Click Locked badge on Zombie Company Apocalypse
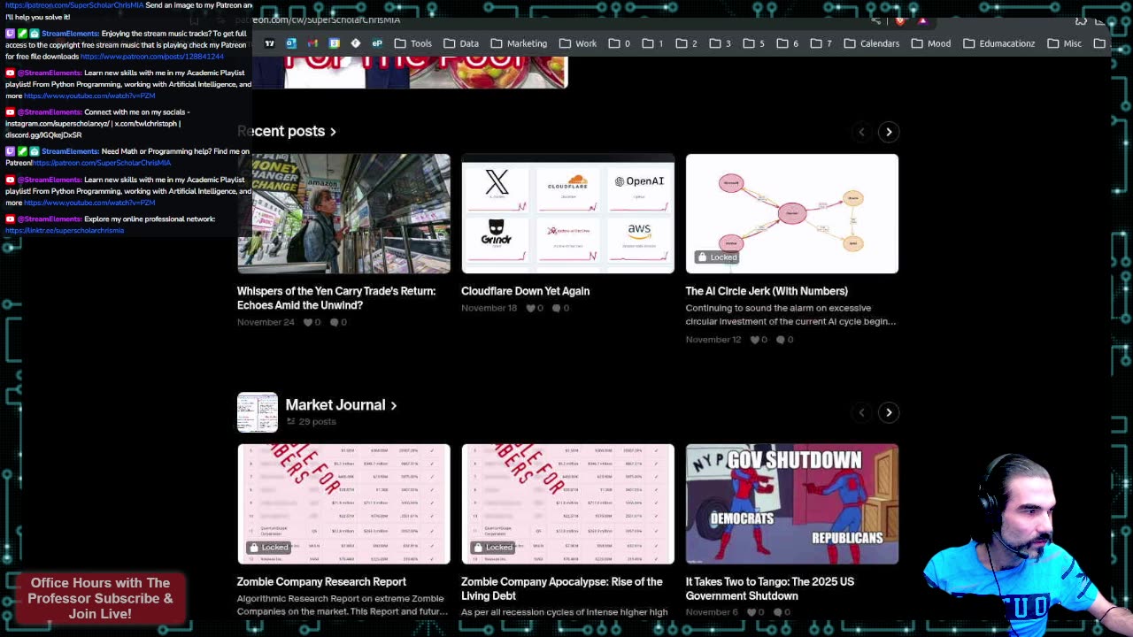The image size is (1133, 637). click(x=493, y=548)
